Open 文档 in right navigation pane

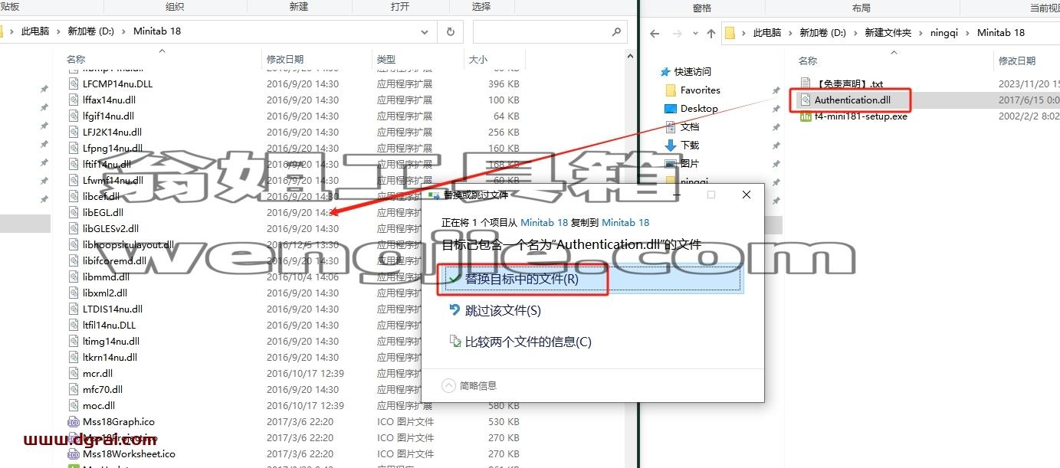(690, 126)
